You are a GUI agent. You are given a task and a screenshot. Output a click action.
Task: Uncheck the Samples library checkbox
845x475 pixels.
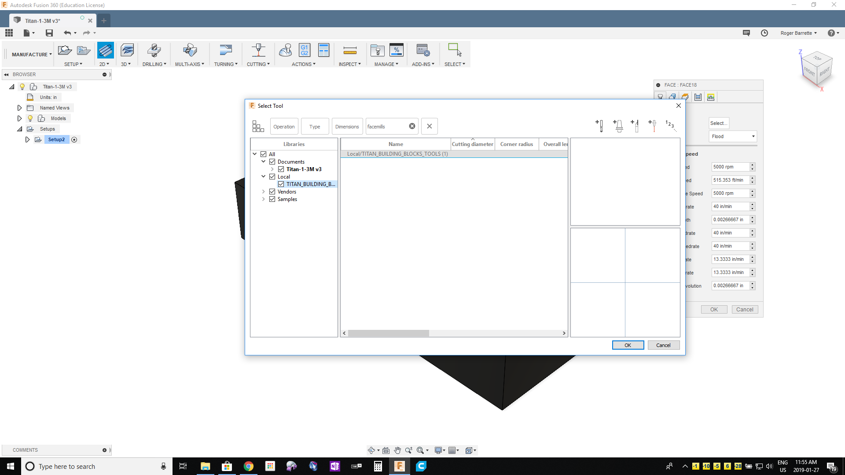272,199
